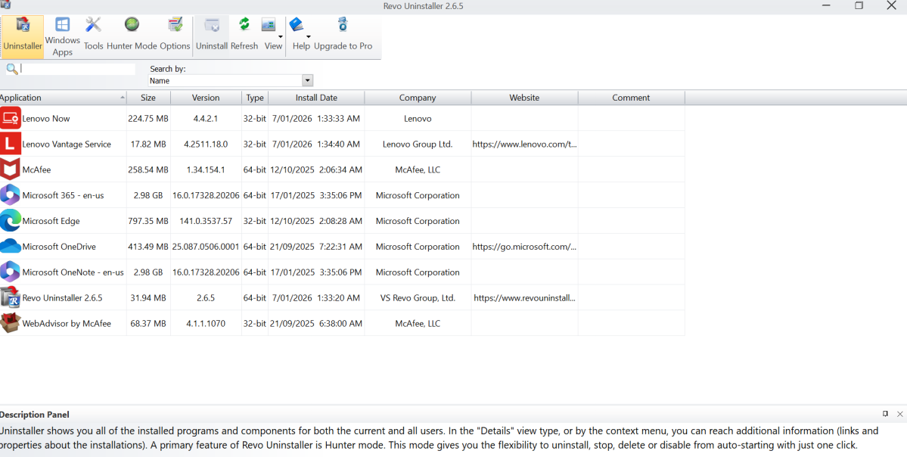Click inside the search input field
Image resolution: width=907 pixels, height=457 pixels.
(x=76, y=68)
